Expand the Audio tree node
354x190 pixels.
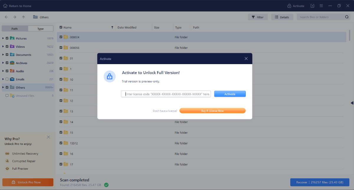pyautogui.click(x=3, y=71)
